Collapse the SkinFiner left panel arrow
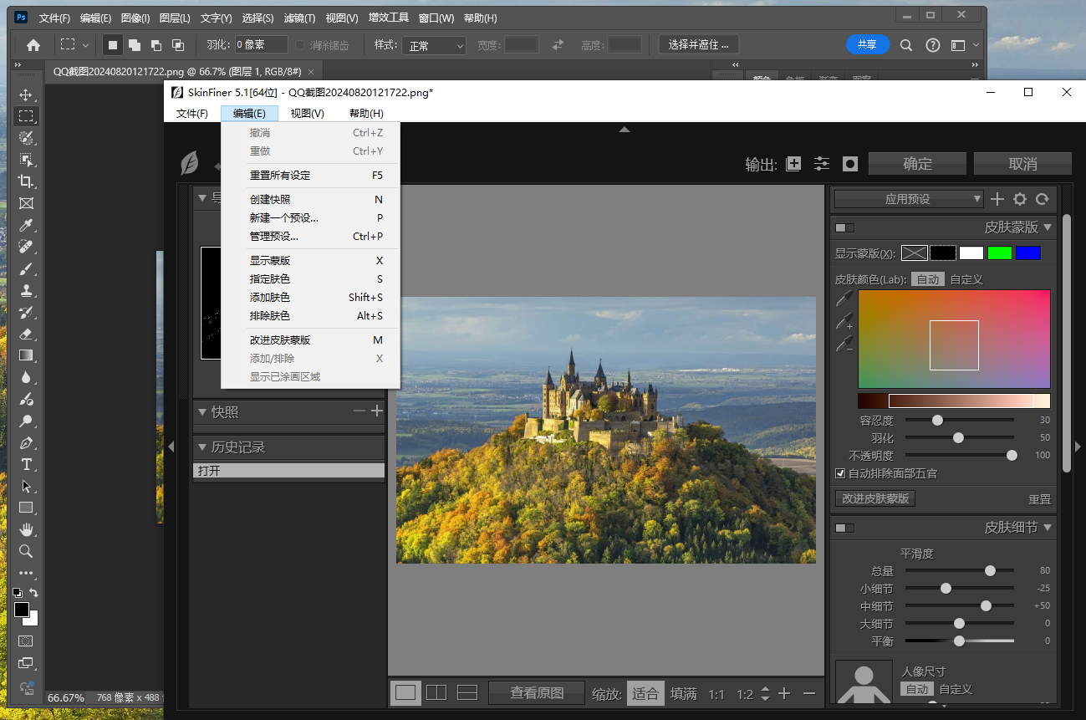The image size is (1086, 720). [171, 446]
